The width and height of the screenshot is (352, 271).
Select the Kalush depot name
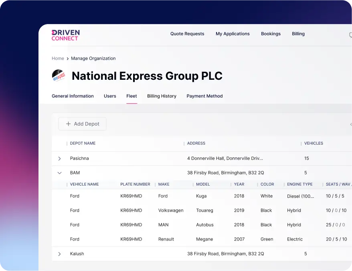pos(77,254)
